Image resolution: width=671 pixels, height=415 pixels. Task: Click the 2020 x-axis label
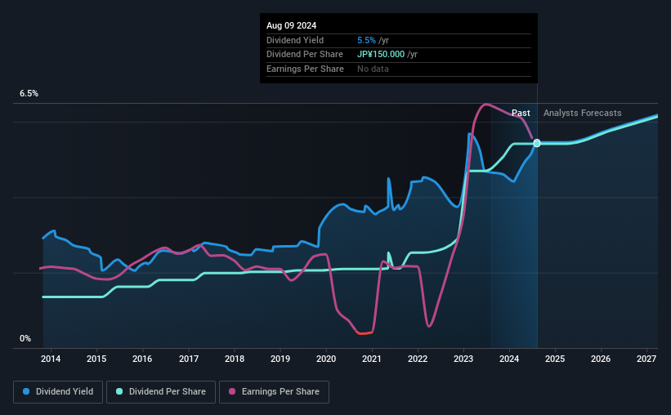pos(326,359)
